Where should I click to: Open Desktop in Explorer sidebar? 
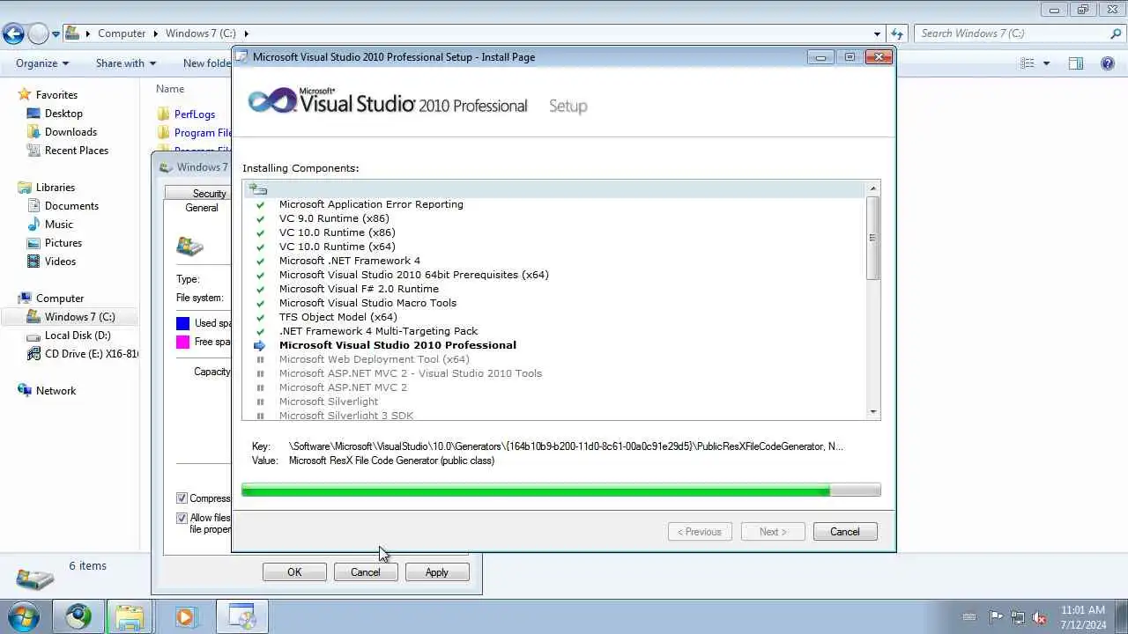[x=63, y=114]
